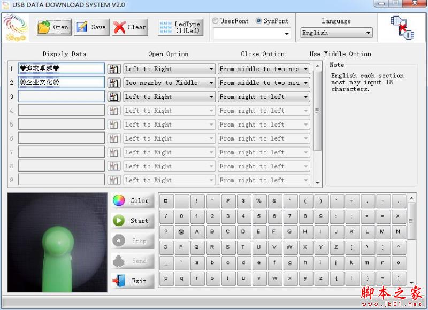Image resolution: width=428 pixels, height=310 pixels.
Task: Click the digit 5 key
Action: pos(259,216)
